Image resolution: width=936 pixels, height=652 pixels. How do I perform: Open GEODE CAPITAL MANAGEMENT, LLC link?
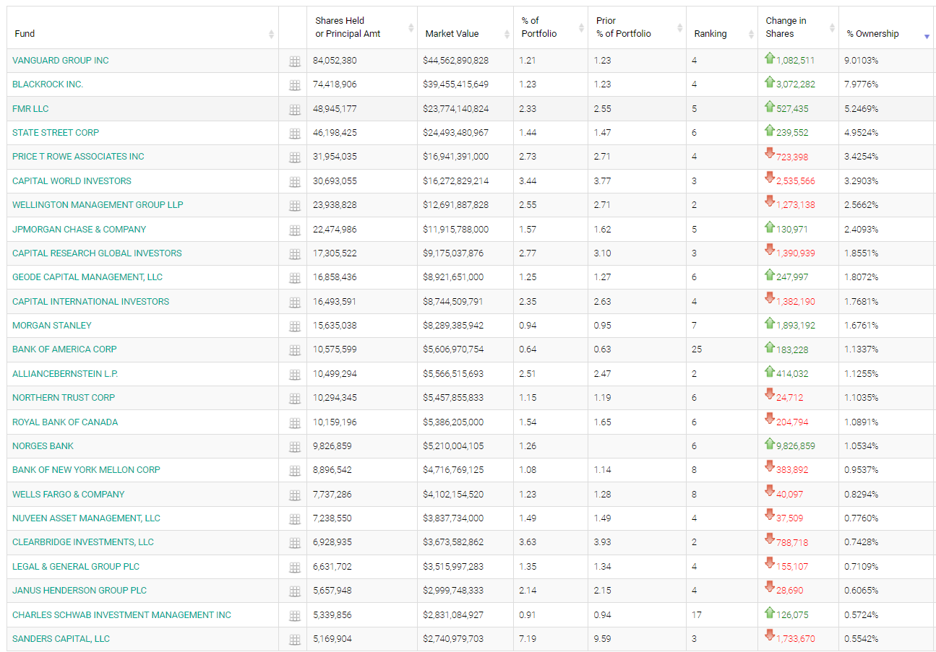coord(87,277)
